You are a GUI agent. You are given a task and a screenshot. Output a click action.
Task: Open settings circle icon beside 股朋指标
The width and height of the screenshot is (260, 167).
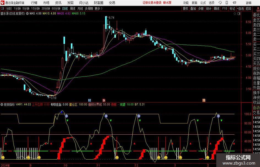click(2, 104)
